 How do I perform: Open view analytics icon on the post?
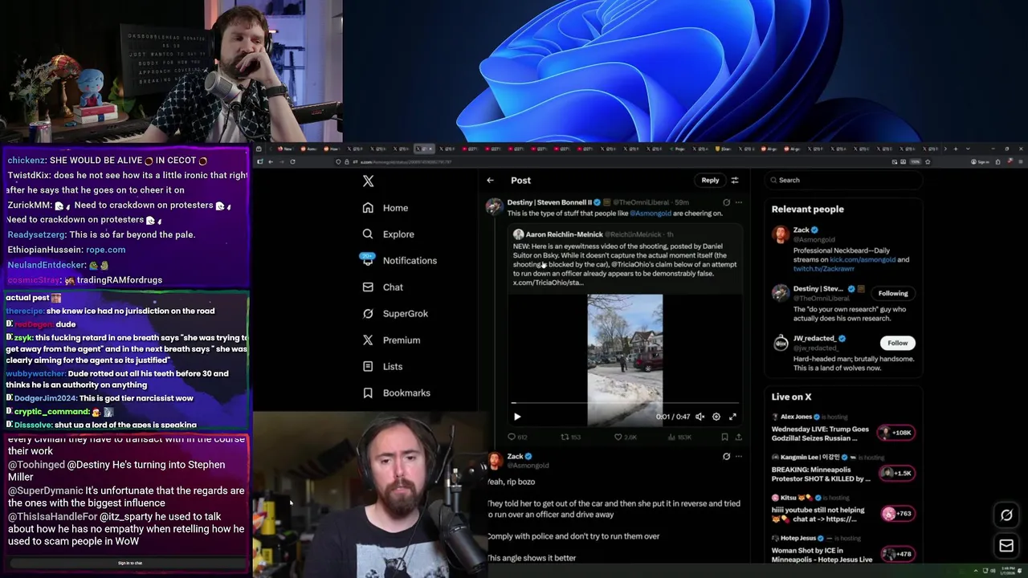[671, 438]
